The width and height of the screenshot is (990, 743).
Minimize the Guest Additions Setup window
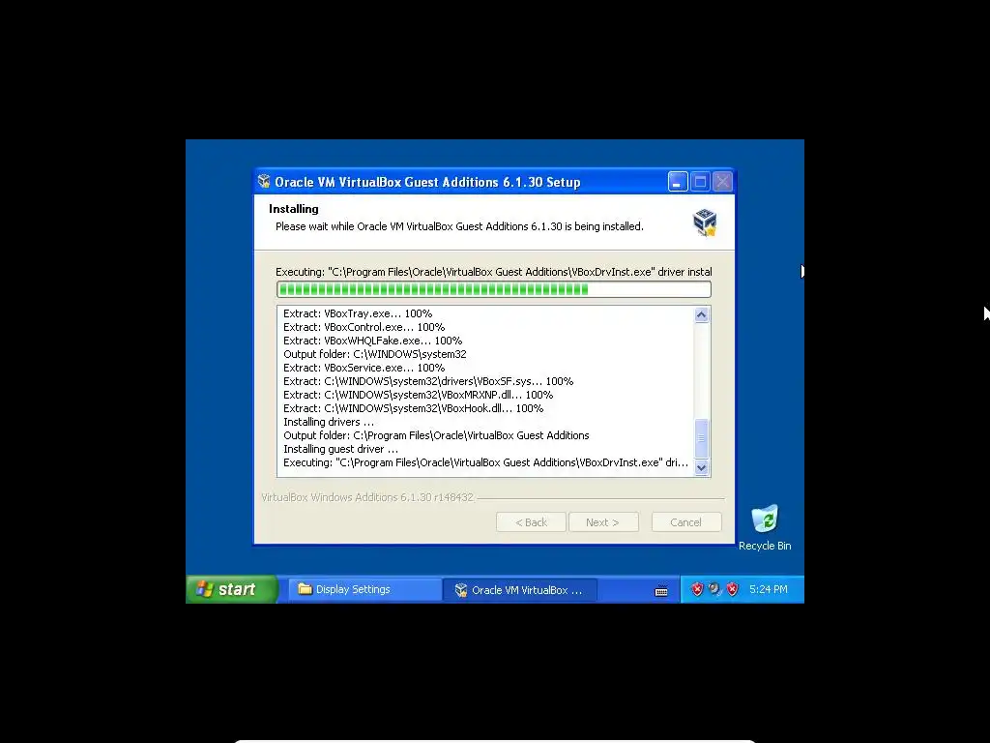coord(678,182)
